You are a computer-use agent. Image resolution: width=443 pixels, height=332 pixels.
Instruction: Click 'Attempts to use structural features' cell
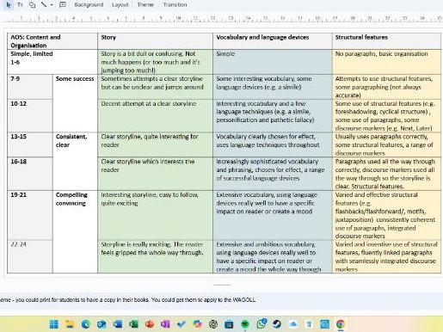pos(386,87)
